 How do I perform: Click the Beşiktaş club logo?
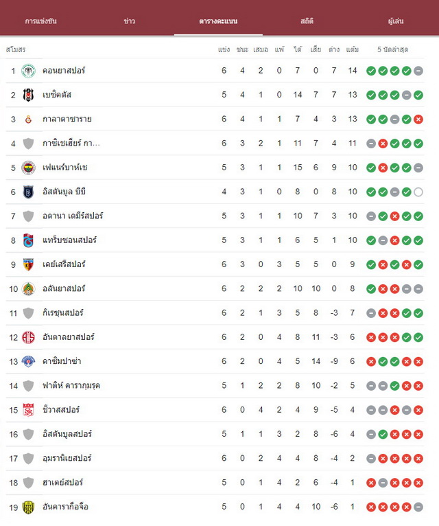29,95
